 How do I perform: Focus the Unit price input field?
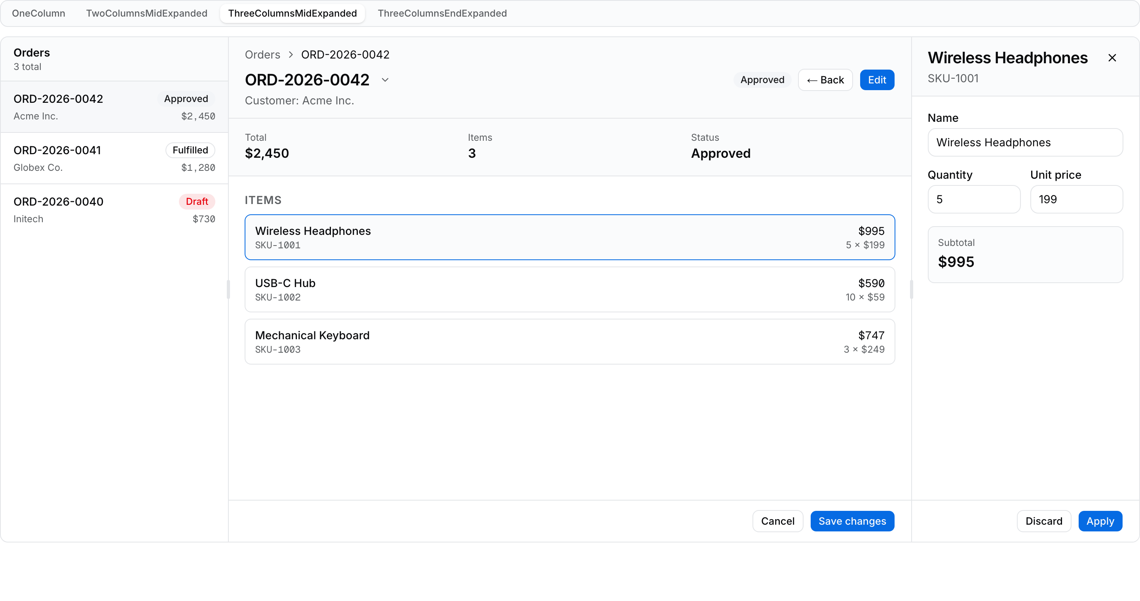click(x=1076, y=199)
